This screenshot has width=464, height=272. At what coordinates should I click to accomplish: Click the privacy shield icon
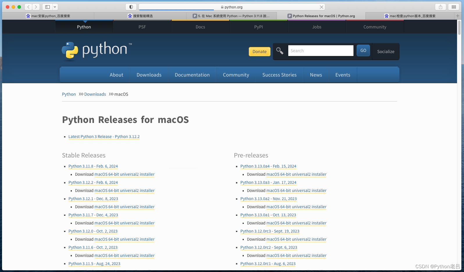pos(131,7)
